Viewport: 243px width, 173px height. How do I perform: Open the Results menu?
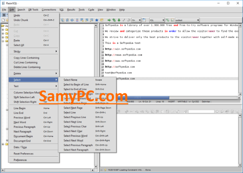click(71, 10)
